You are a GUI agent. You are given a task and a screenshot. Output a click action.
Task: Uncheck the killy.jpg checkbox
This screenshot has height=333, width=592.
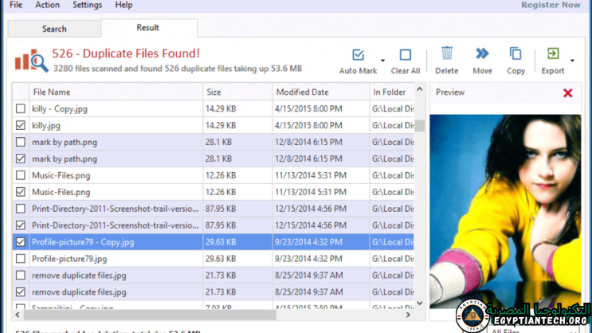click(21, 125)
